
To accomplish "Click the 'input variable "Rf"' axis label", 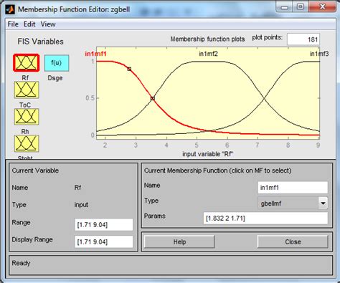I will (207, 154).
